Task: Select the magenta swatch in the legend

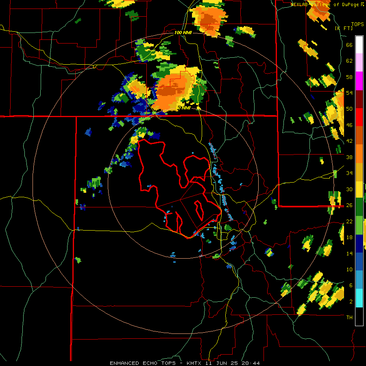Action: coord(359,81)
